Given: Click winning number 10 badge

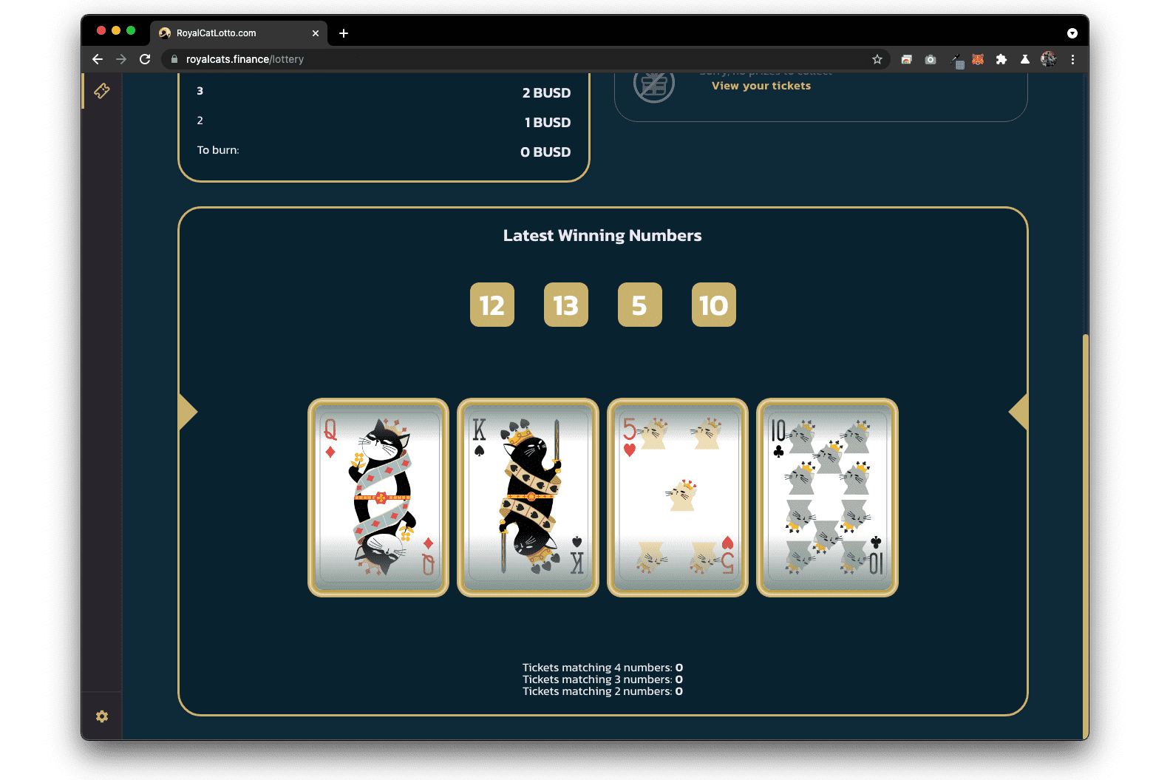Looking at the screenshot, I should (714, 305).
